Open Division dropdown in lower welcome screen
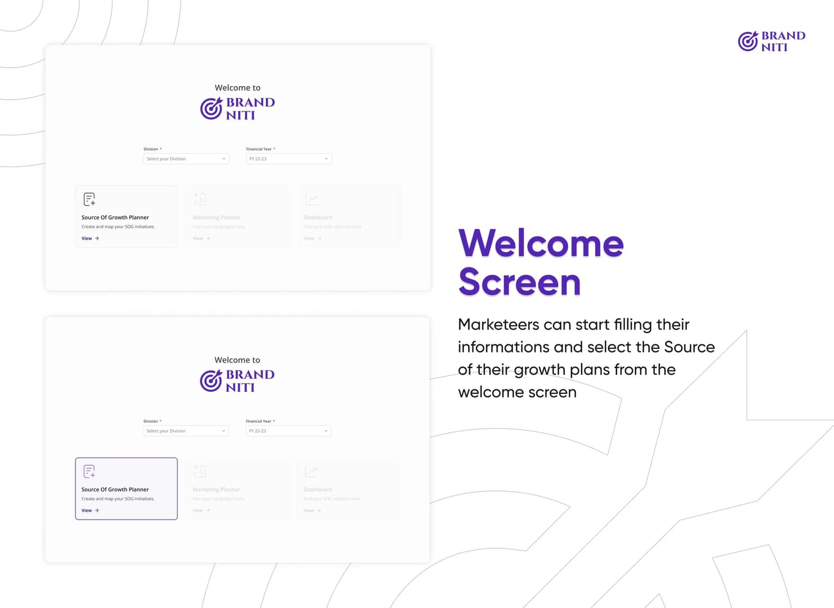Screen dimensions: 834x608 coord(186,431)
